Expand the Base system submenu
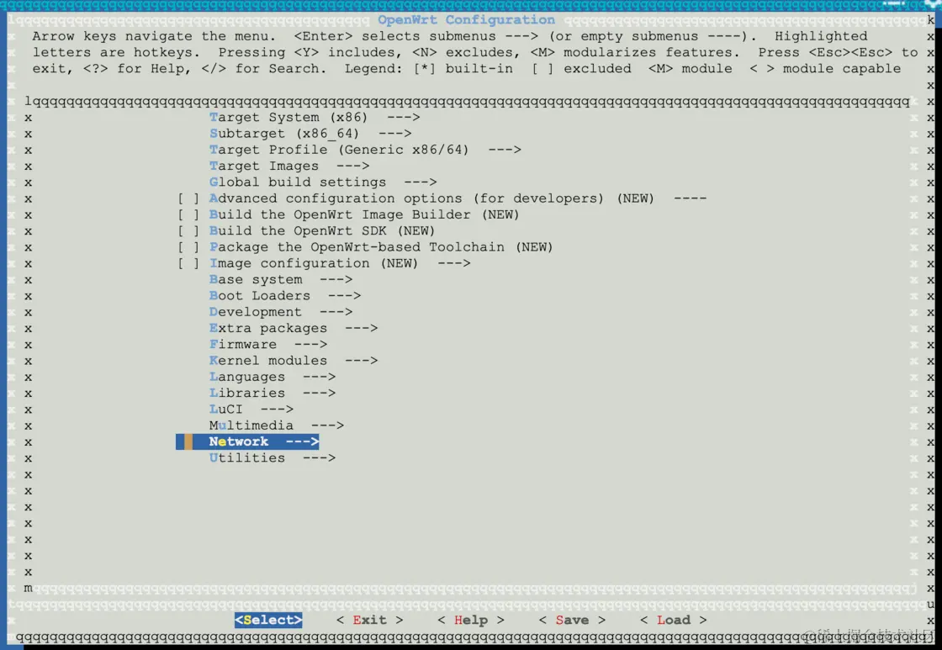This screenshot has width=942, height=650. point(281,279)
